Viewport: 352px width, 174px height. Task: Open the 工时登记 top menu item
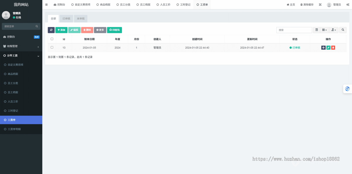tap(183, 4)
